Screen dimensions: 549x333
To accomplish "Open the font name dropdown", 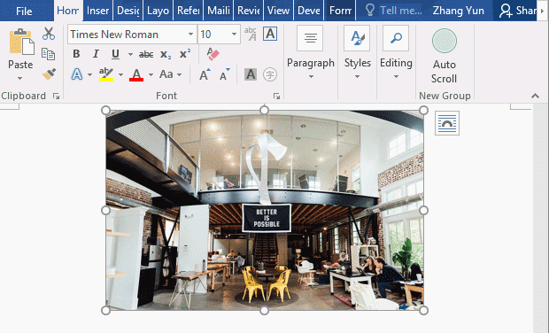I will (190, 34).
